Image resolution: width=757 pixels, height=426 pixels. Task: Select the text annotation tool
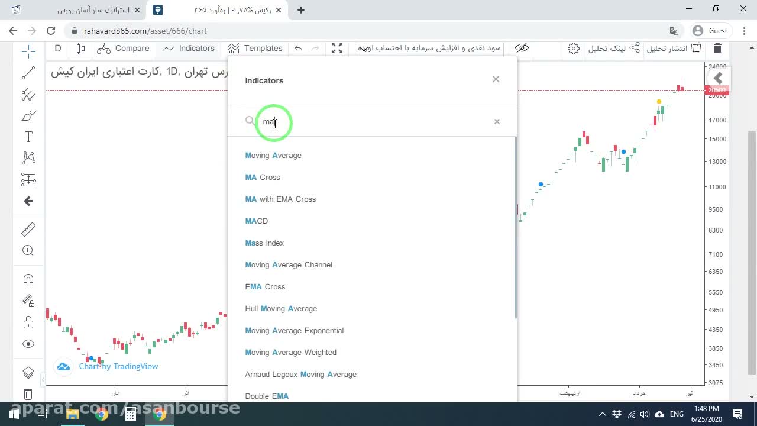click(28, 137)
